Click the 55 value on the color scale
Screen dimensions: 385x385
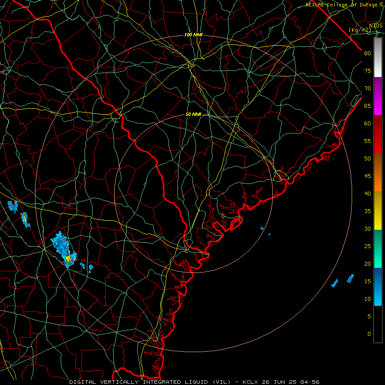367,141
